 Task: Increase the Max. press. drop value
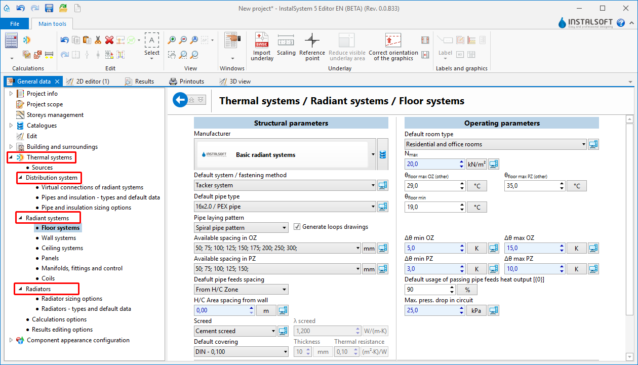(461, 308)
